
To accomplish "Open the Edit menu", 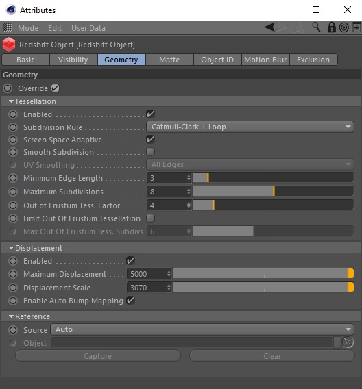I will [55, 28].
